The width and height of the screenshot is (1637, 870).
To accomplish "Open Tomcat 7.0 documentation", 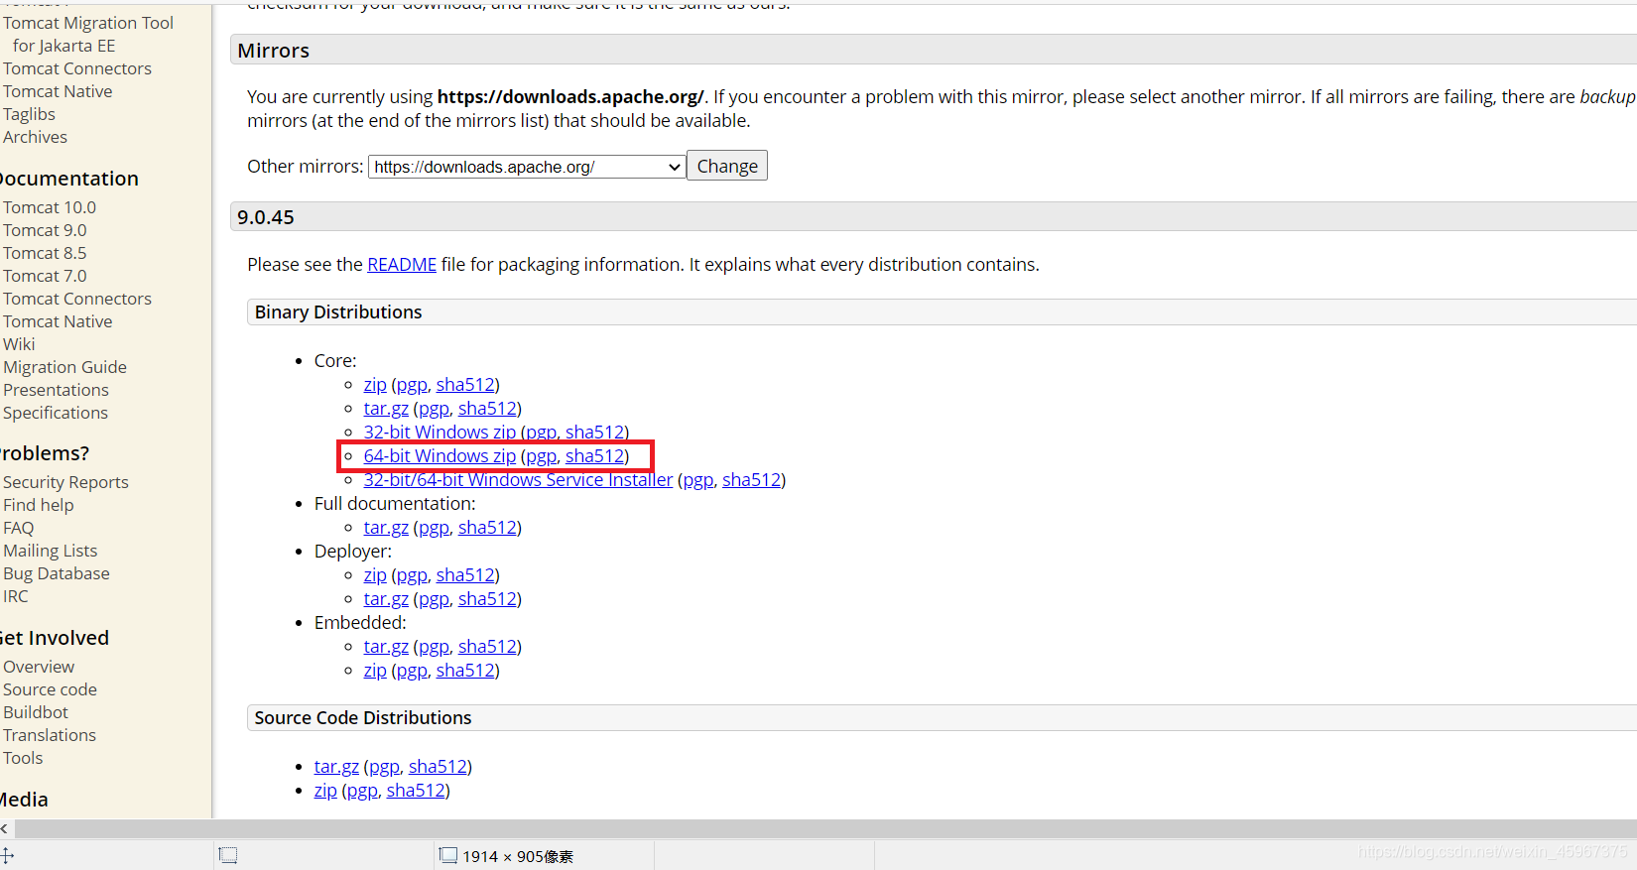I will (45, 276).
